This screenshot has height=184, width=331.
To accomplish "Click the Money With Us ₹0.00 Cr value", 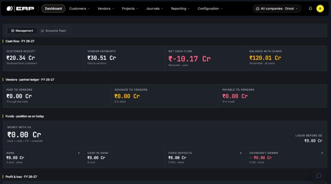I will (24, 135).
